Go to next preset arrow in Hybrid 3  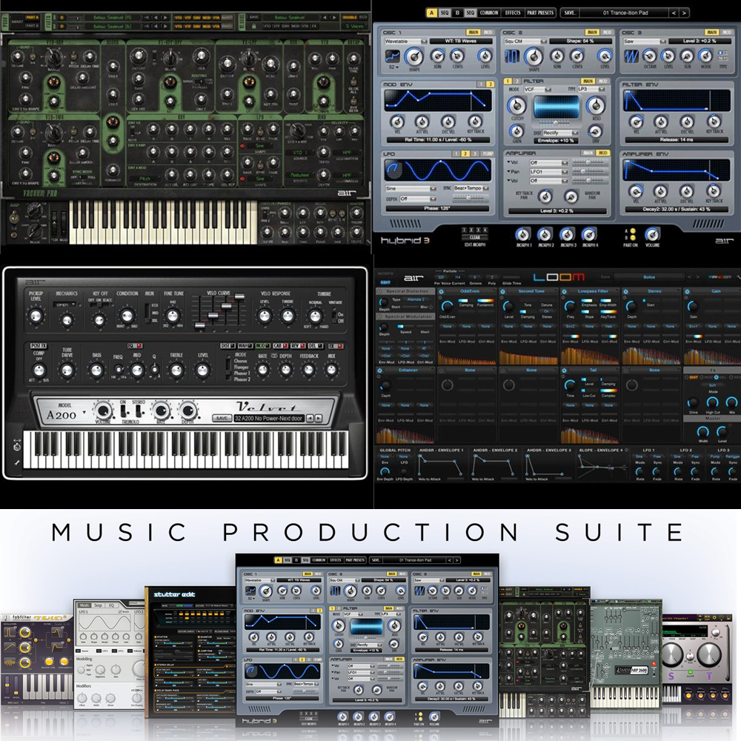(683, 13)
